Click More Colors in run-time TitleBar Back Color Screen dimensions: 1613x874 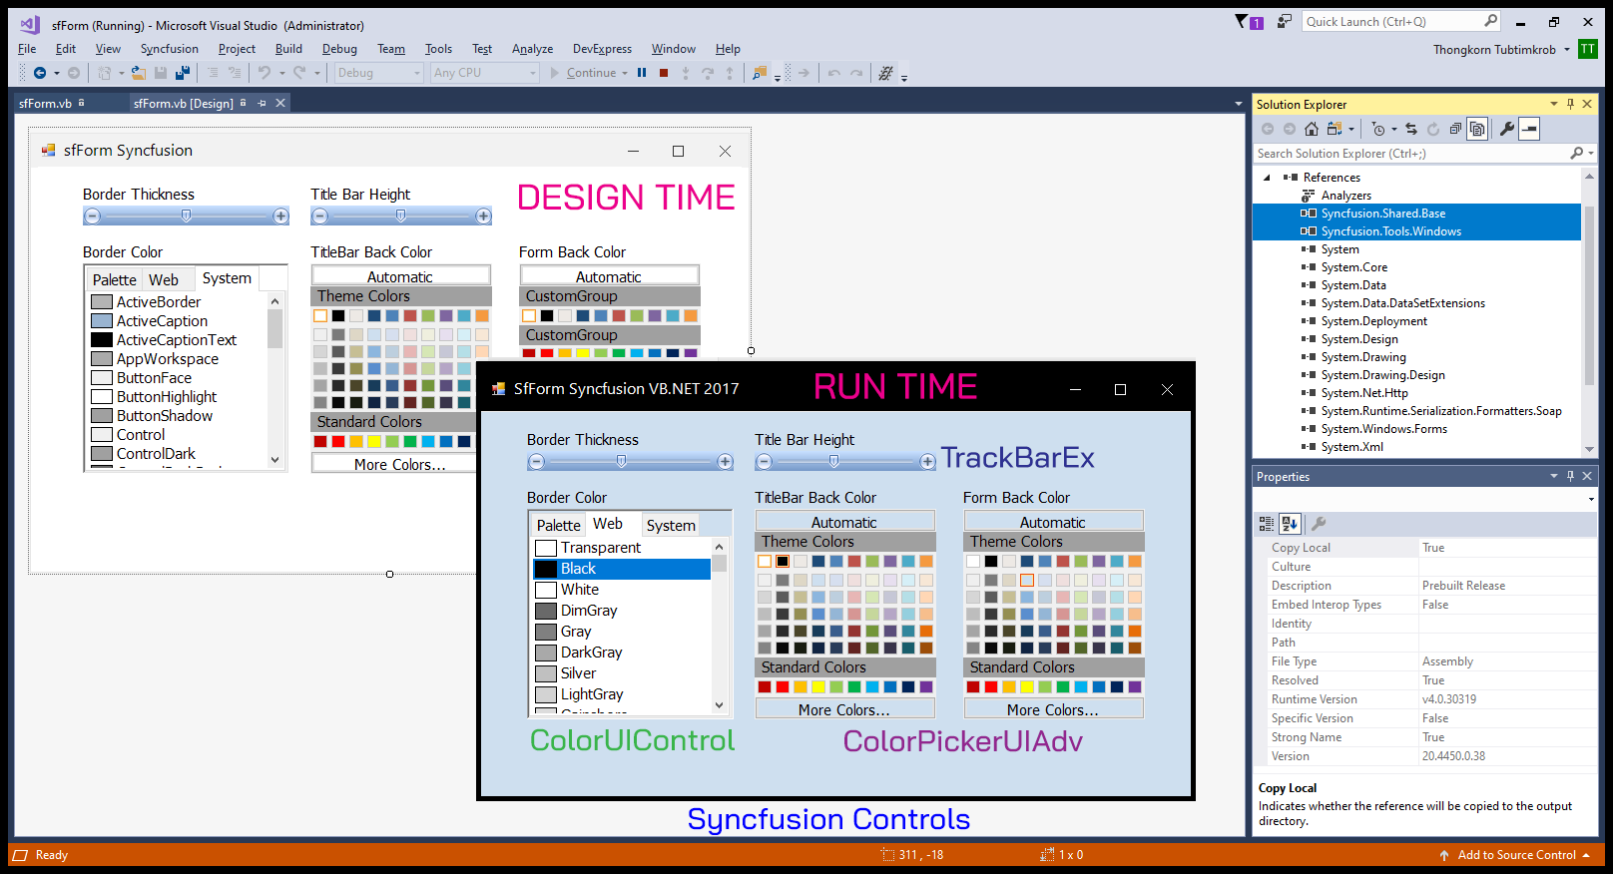844,709
